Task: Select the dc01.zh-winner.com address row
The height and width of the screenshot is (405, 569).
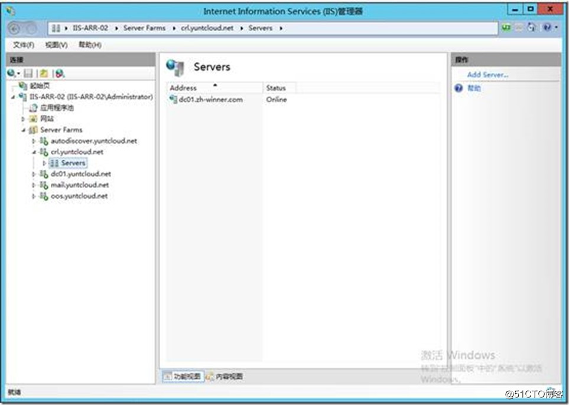Action: tap(210, 100)
